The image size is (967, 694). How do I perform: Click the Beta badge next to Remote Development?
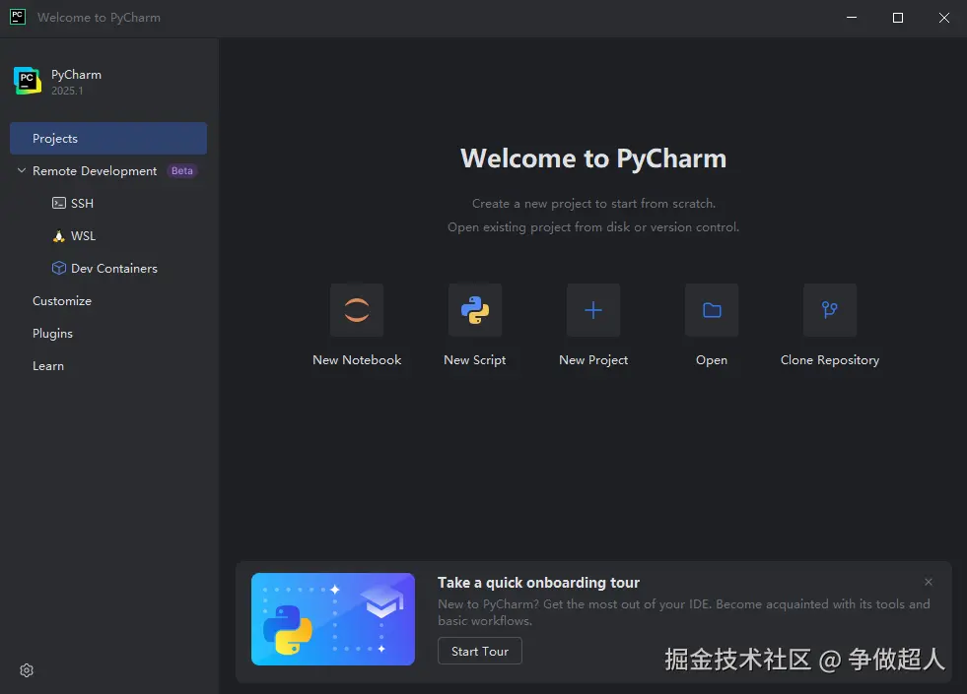point(182,170)
